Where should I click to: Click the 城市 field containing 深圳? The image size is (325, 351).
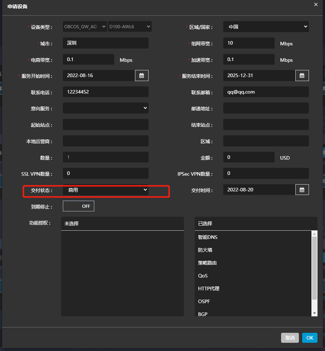(x=106, y=43)
